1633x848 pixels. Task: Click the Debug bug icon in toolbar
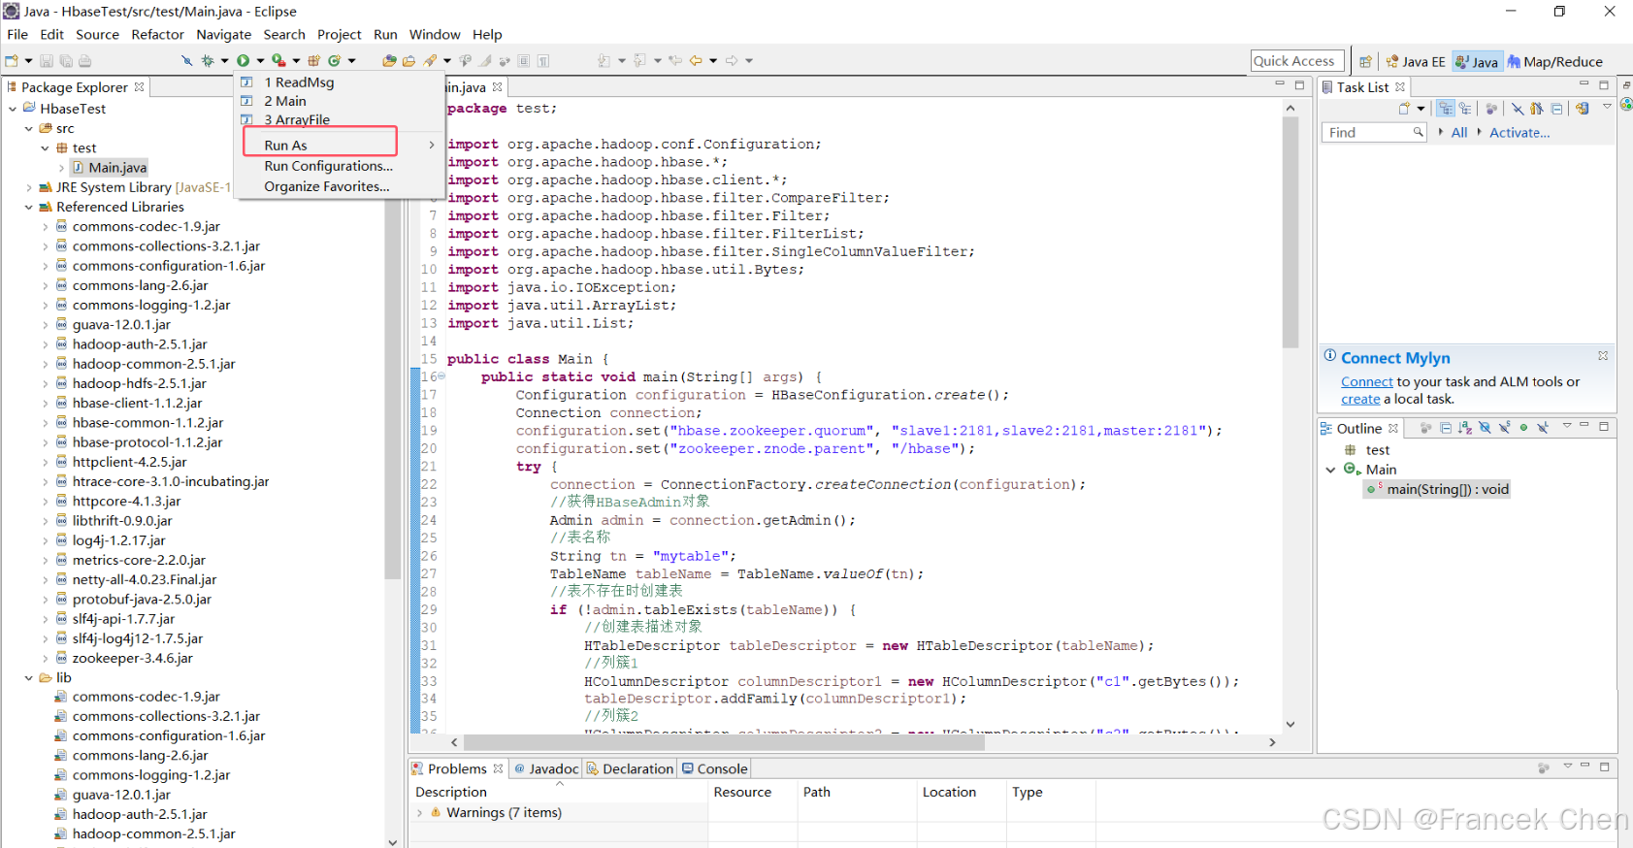click(x=207, y=60)
